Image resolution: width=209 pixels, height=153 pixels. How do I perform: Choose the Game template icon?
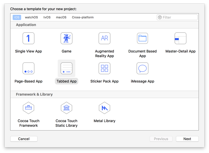(x=66, y=38)
